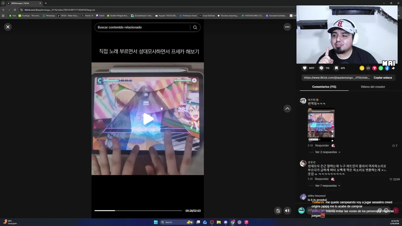This screenshot has height=226, width=402.
Task: Go back in browser history
Action: coord(3,10)
